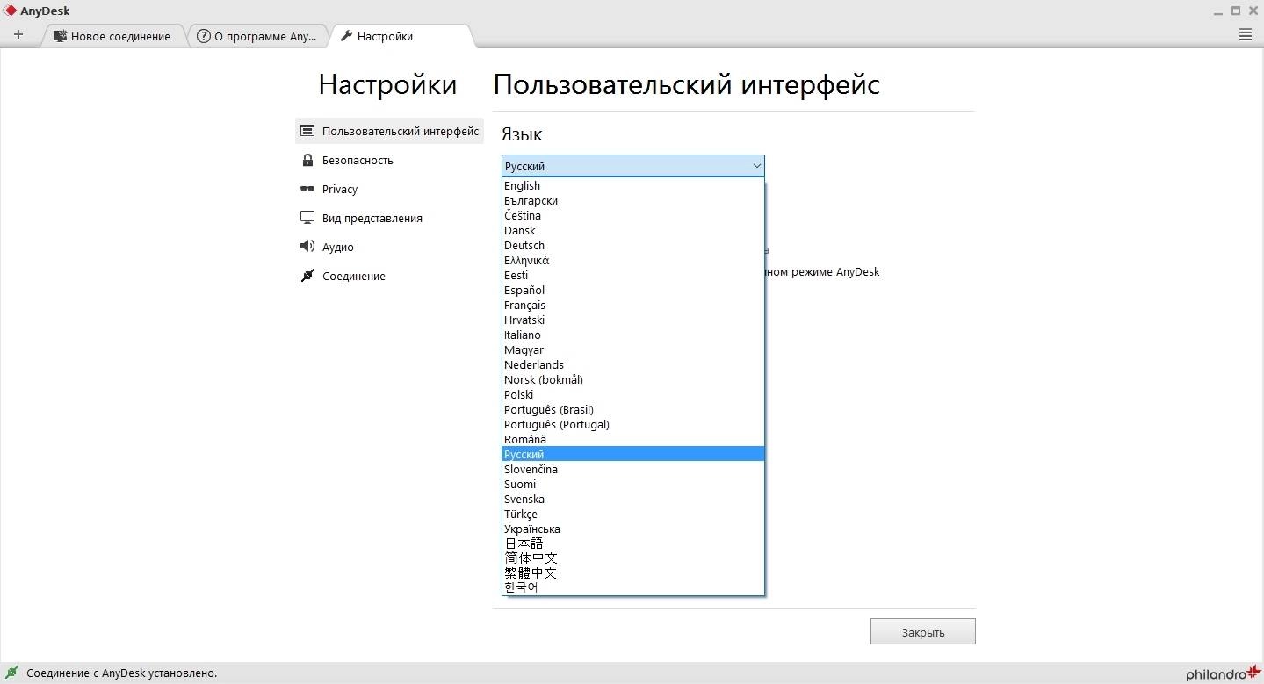Click wrench icon on Настройки tab
This screenshot has height=684, width=1264.
point(346,36)
